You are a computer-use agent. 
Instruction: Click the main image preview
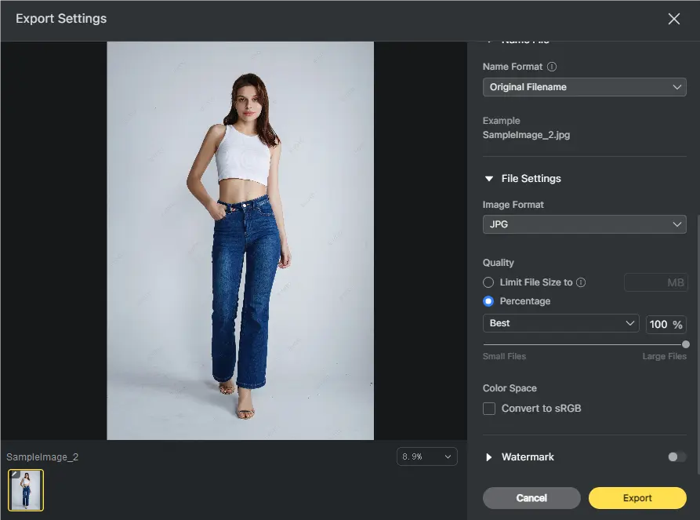coord(240,241)
